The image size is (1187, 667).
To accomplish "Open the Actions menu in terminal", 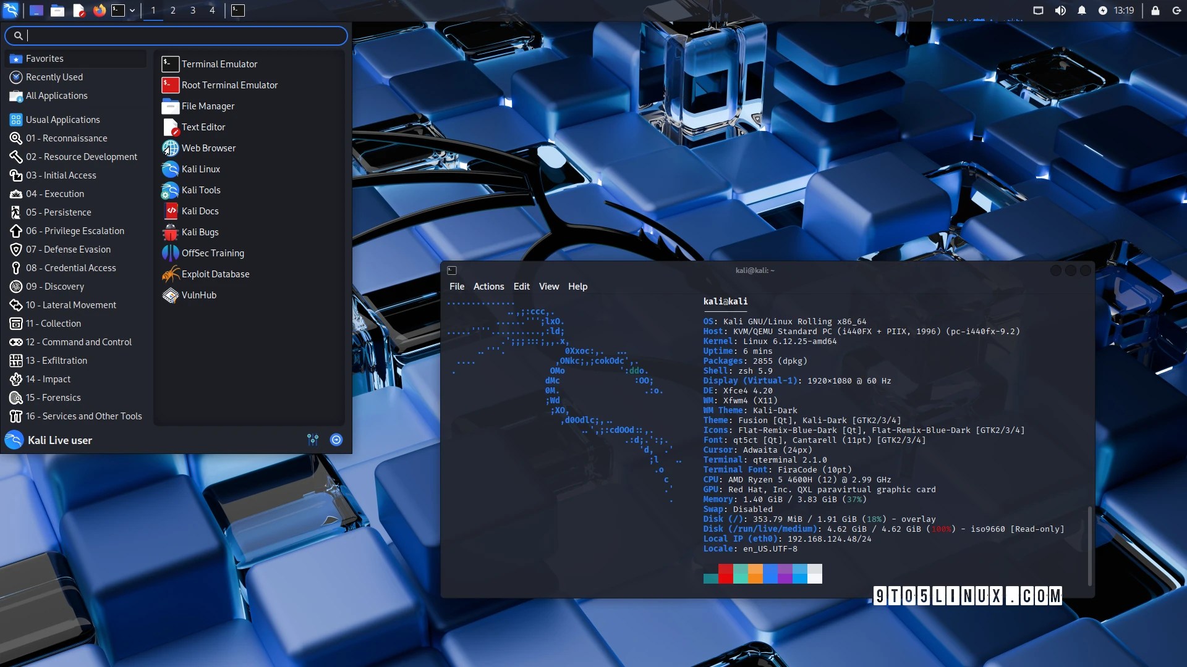I will coord(488,287).
